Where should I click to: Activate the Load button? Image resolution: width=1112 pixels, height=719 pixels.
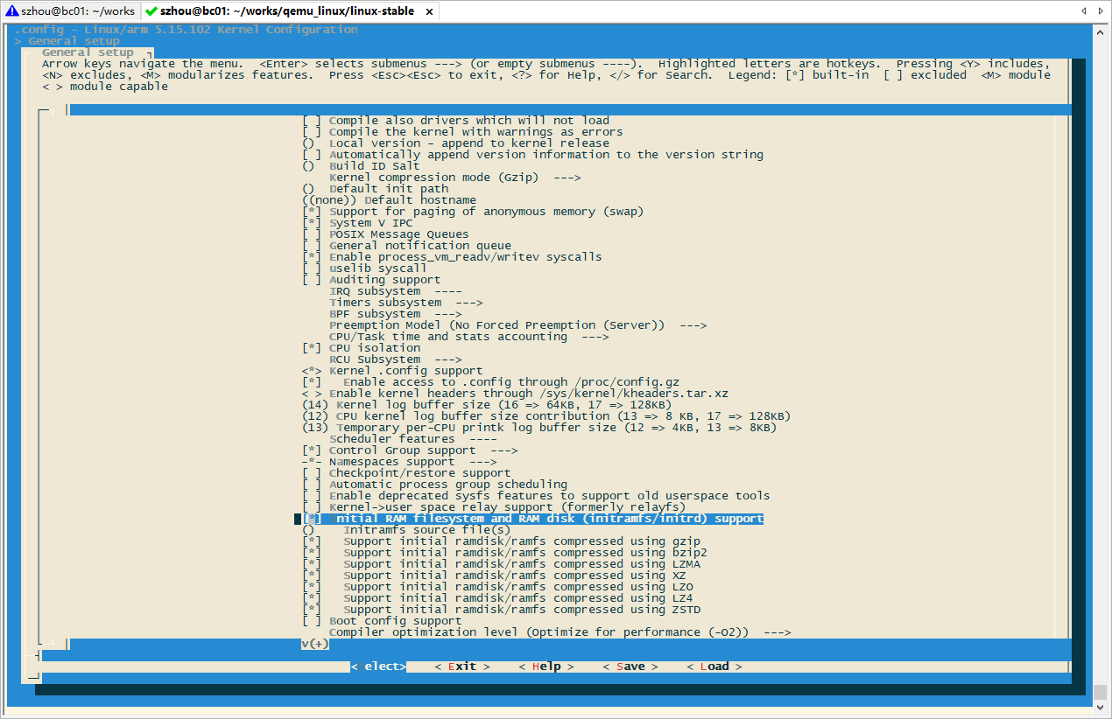714,667
